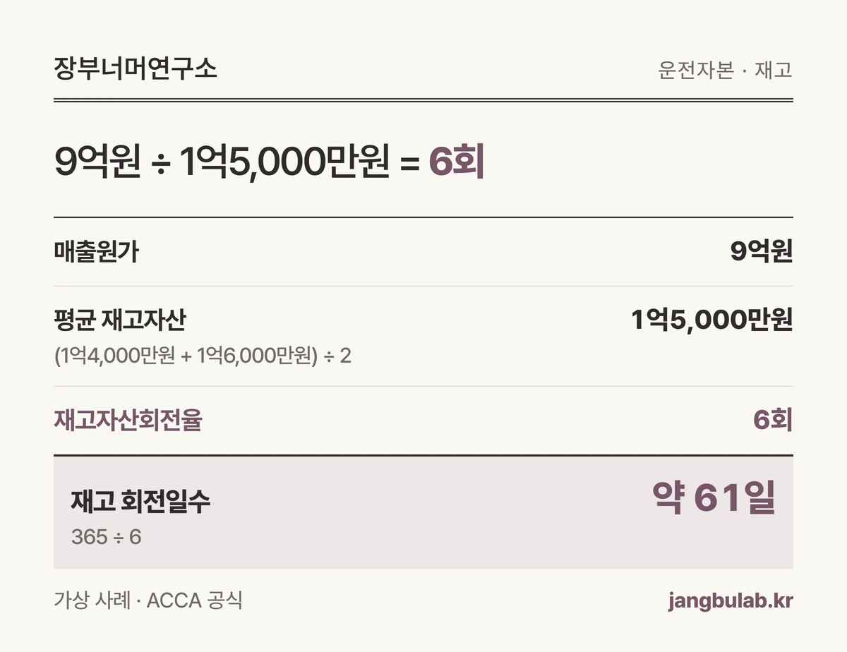This screenshot has height=652, width=847.
Task: Select the 재고자산회전율 label
Action: click(128, 421)
